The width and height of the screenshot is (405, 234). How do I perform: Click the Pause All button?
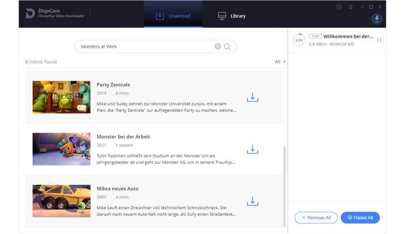point(360,218)
